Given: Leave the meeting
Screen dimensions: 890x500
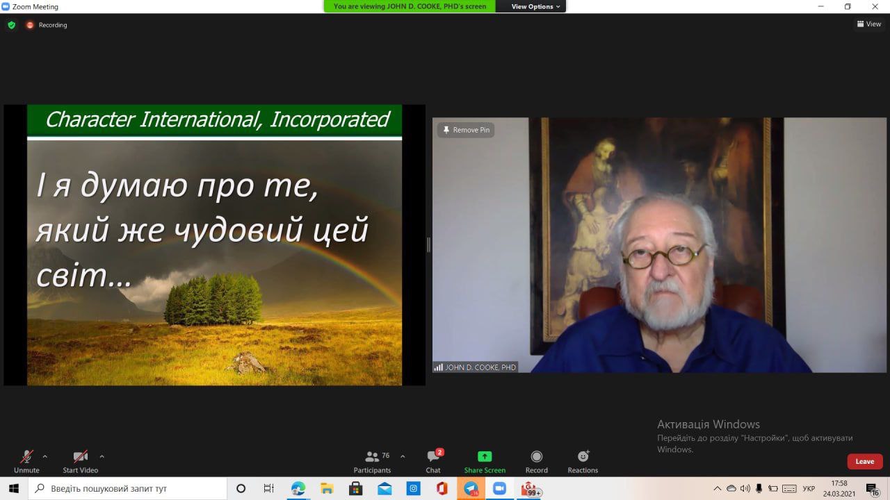Looking at the screenshot, I should coord(865,461).
